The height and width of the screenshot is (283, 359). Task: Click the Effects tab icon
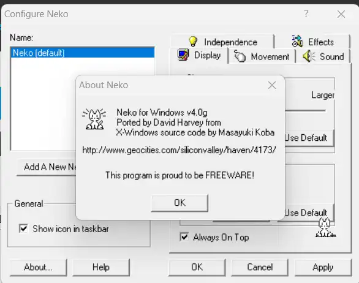[x=297, y=41]
